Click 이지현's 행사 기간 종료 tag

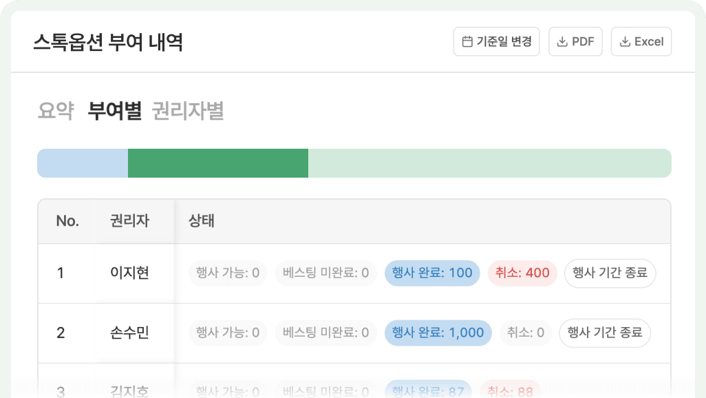coord(610,273)
